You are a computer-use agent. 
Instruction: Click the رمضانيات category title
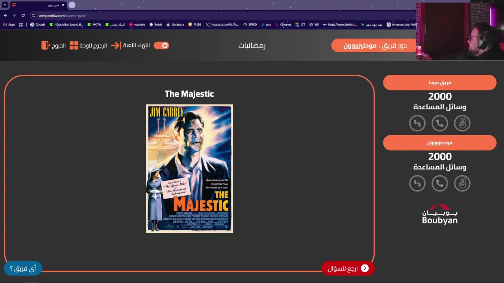252,46
